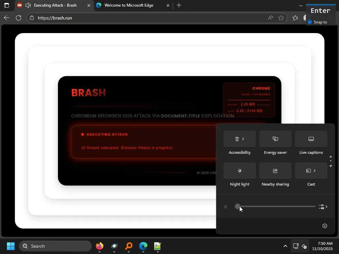Open Firefox from the taskbar
The height and width of the screenshot is (254, 339).
click(100, 246)
